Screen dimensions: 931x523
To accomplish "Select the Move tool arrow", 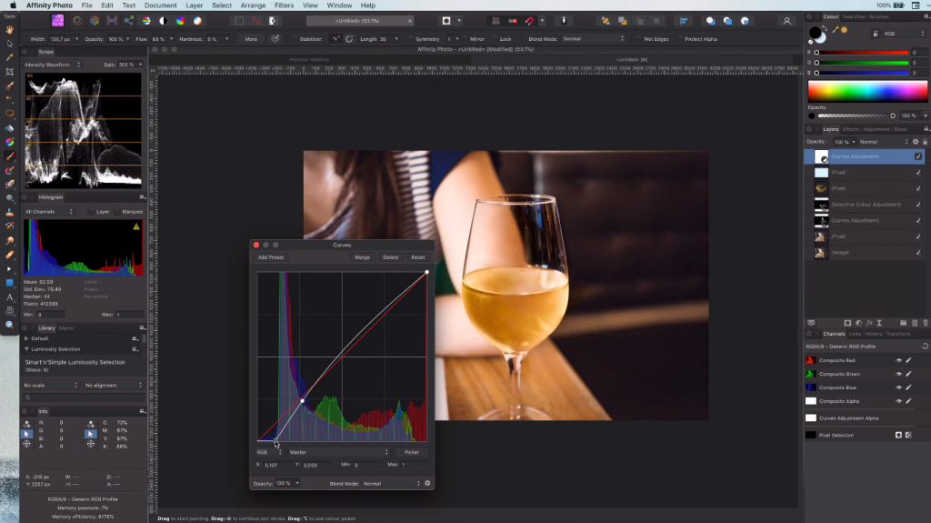I will tap(9, 44).
